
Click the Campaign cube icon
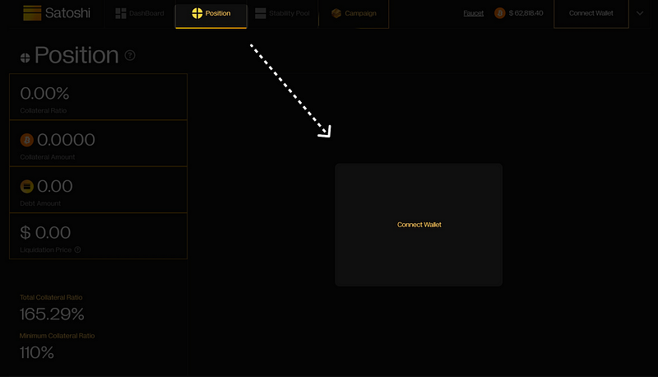tap(336, 13)
